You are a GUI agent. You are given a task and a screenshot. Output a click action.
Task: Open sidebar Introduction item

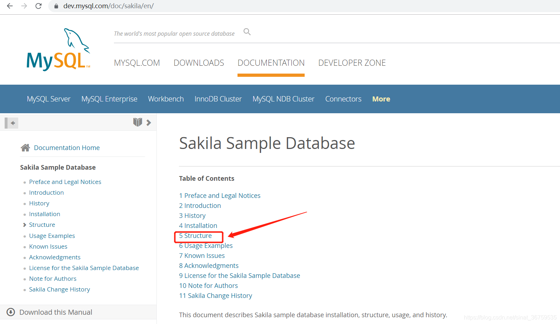46,193
